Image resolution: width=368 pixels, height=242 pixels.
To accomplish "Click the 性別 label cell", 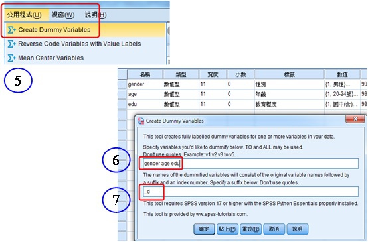I will tap(289, 84).
